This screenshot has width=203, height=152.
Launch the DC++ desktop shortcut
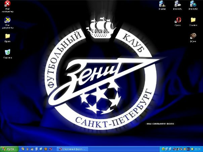click(x=193, y=36)
